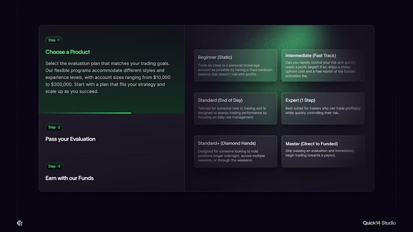Expand the Pass your Evaluation step

[x=70, y=139]
